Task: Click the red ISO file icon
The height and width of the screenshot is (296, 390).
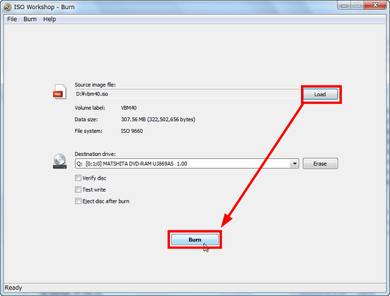Action: point(60,91)
